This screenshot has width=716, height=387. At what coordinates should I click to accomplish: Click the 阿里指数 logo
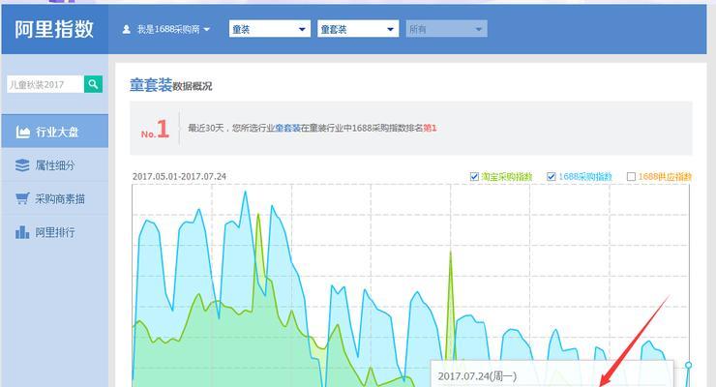pos(54,29)
